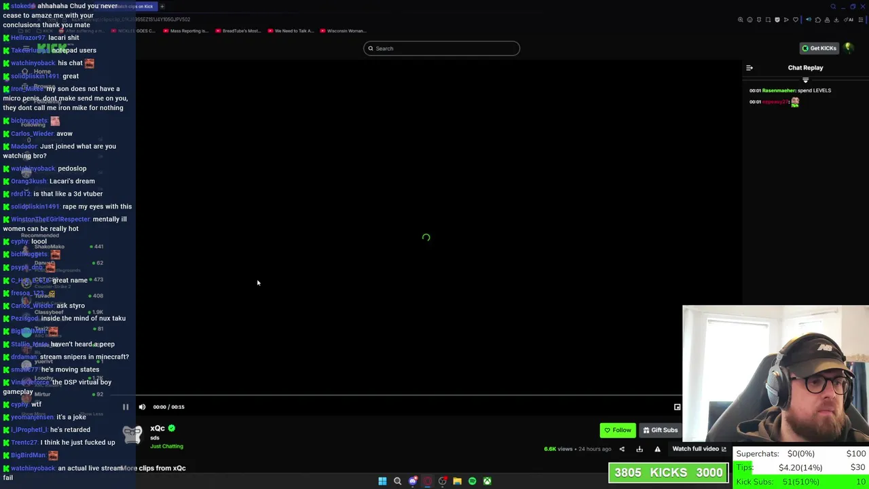
Task: Open the user profile avatar menu
Action: (x=849, y=48)
